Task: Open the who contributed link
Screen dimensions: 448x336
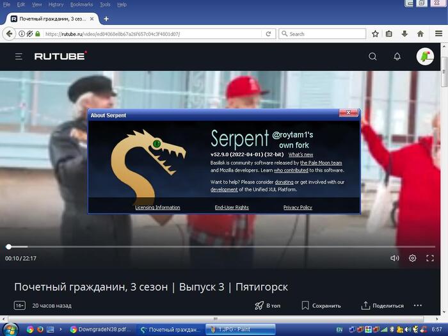Action: (291, 170)
